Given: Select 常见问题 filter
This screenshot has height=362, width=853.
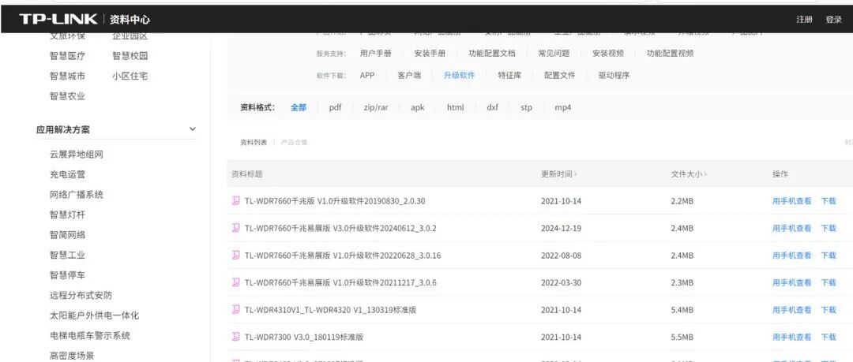Looking at the screenshot, I should point(554,54).
